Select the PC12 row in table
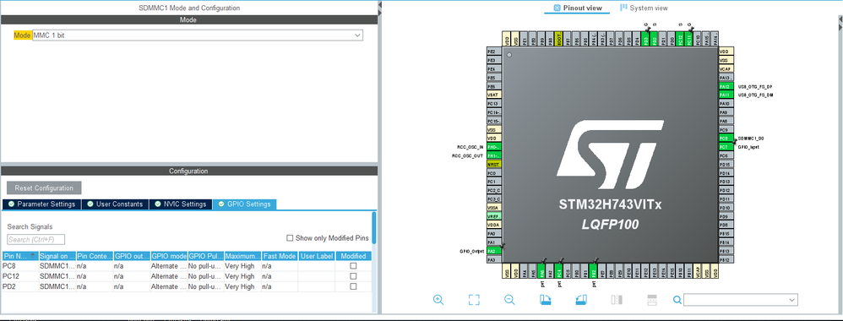This screenshot has height=321, width=843. (186, 276)
